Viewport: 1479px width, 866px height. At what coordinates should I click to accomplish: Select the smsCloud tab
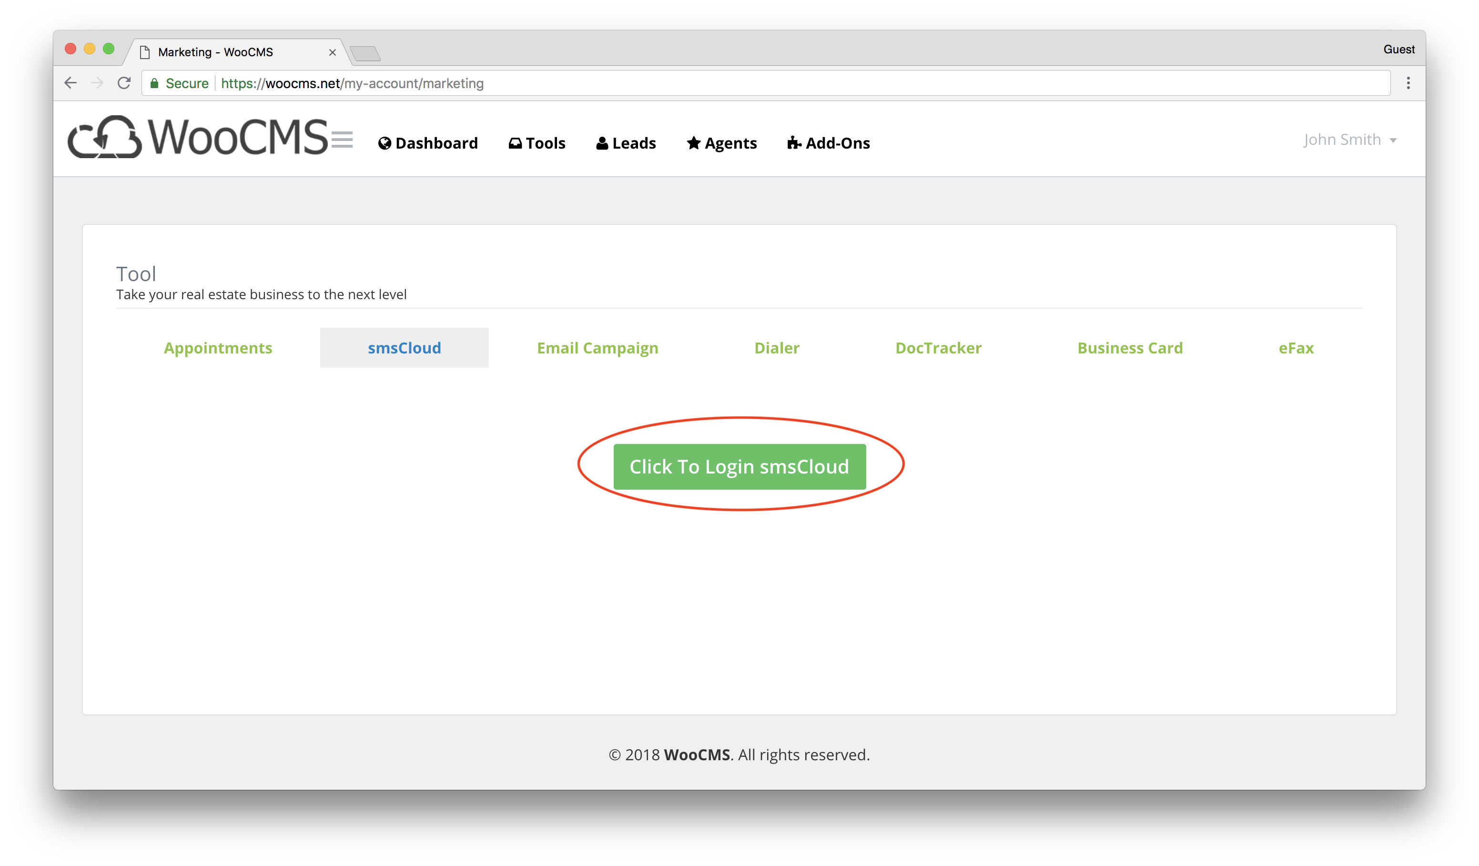405,348
